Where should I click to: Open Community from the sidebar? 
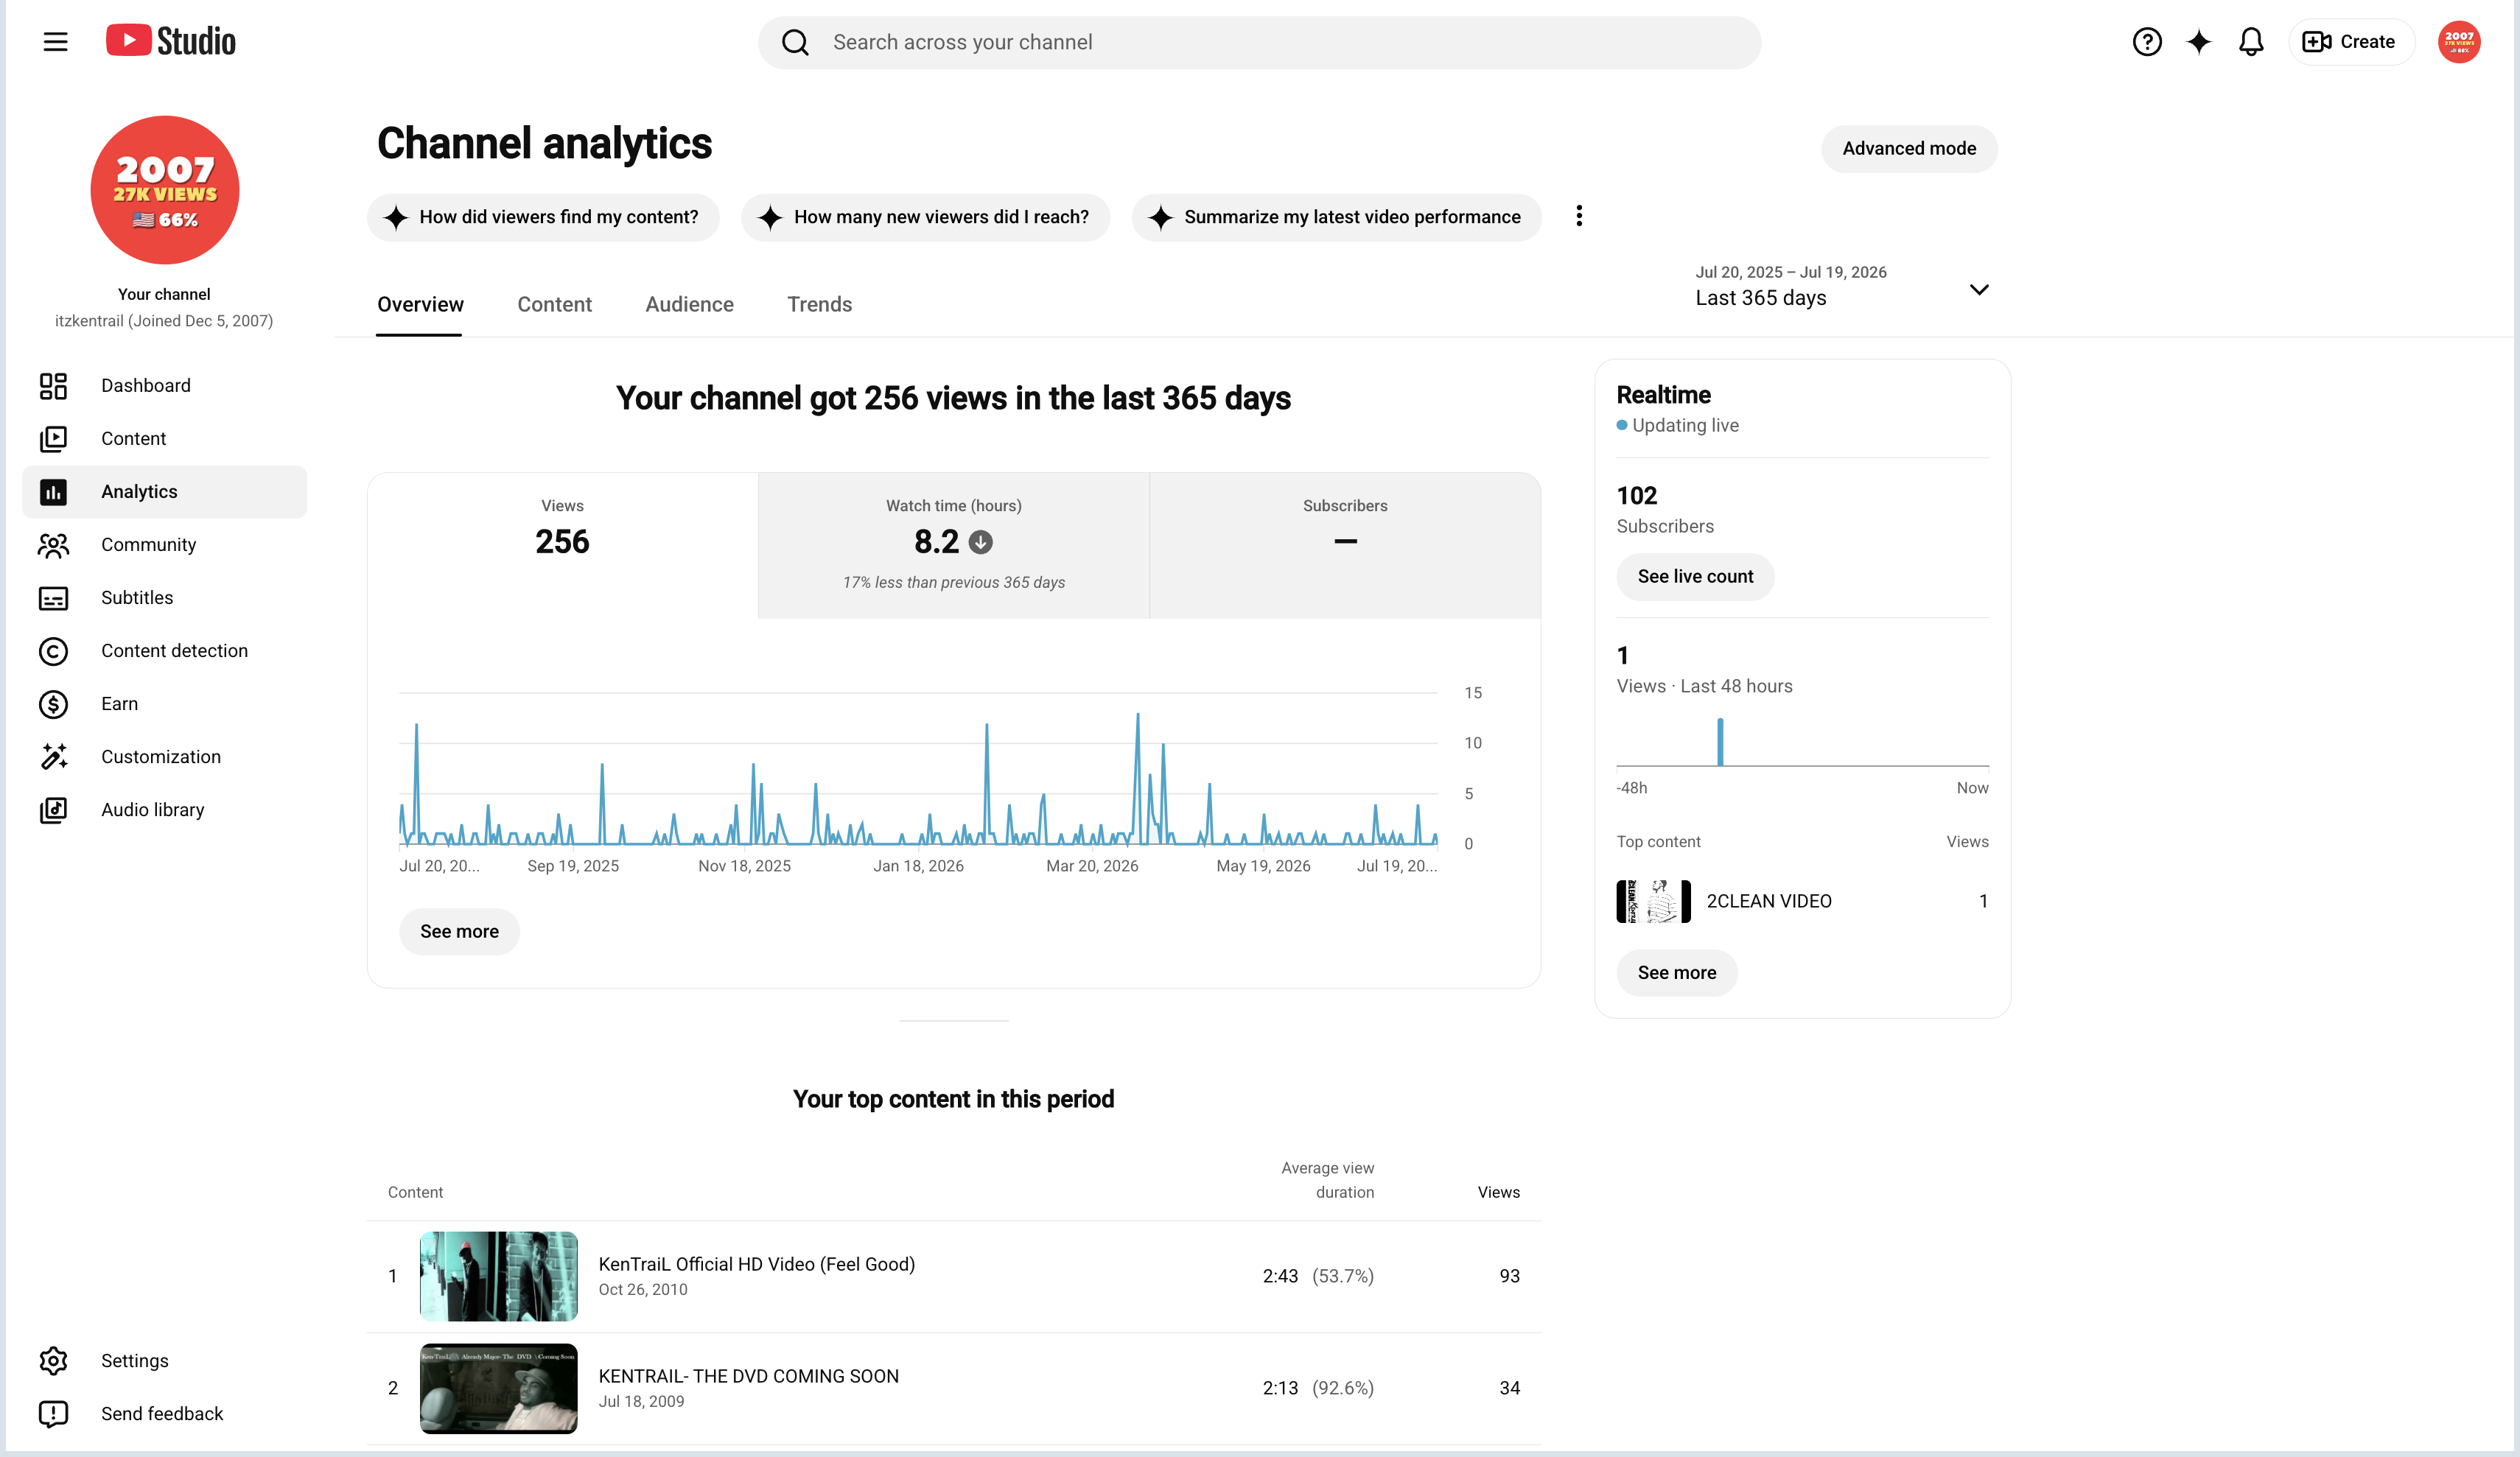(164, 545)
